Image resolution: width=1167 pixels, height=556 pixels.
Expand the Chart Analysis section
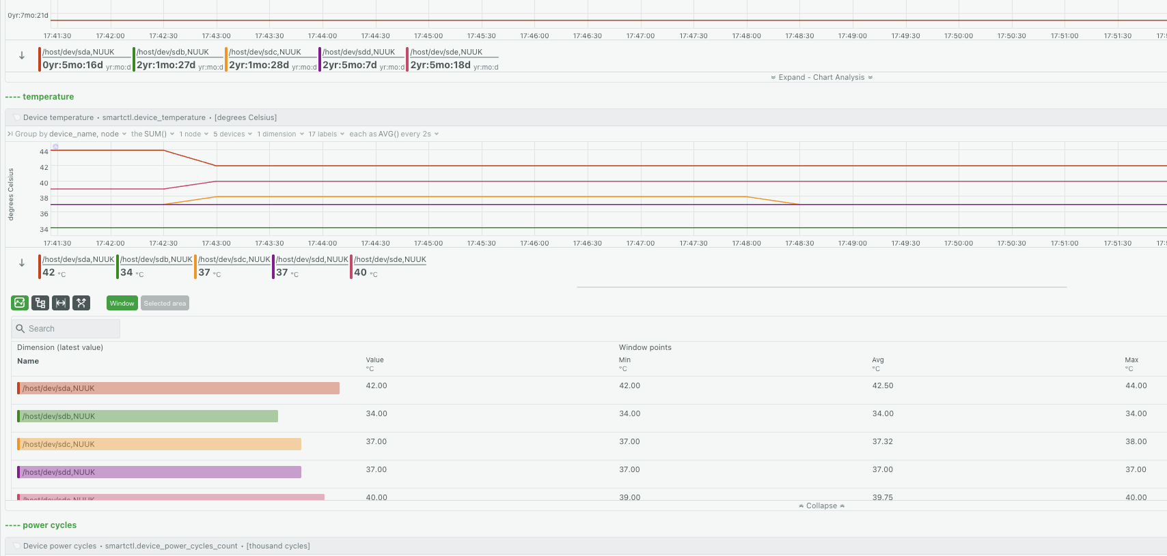tap(822, 77)
